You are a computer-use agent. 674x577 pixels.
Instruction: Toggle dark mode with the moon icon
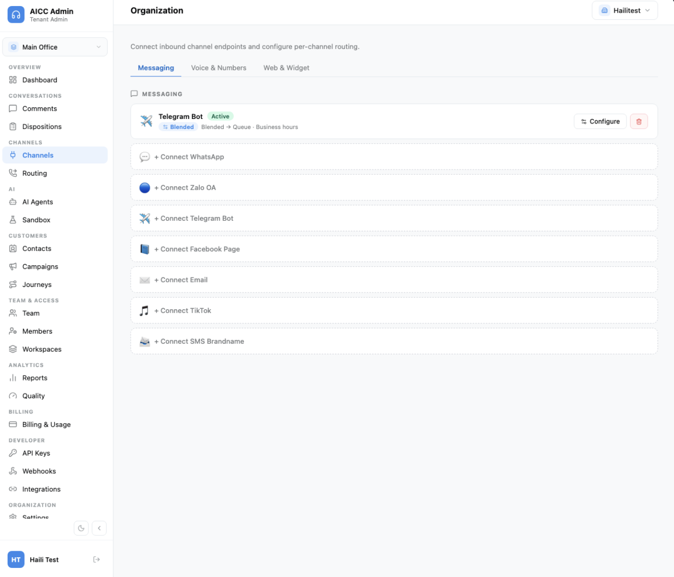[x=81, y=528]
